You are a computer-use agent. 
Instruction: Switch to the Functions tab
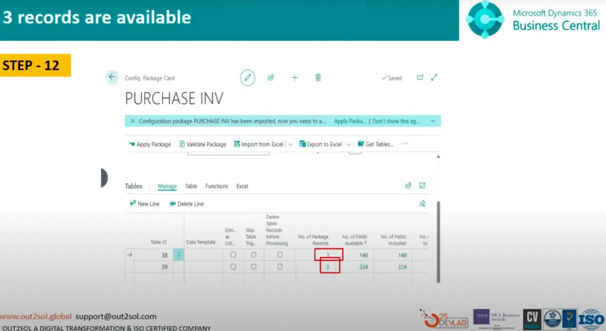[217, 186]
